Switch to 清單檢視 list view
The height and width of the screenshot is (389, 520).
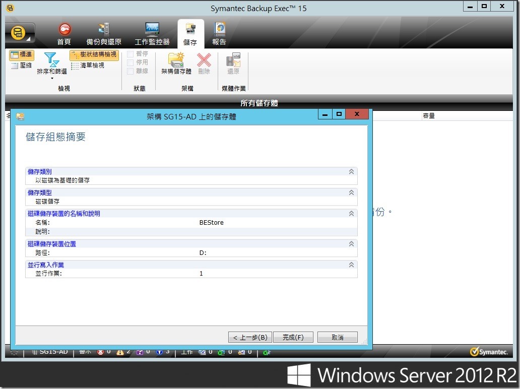point(88,66)
